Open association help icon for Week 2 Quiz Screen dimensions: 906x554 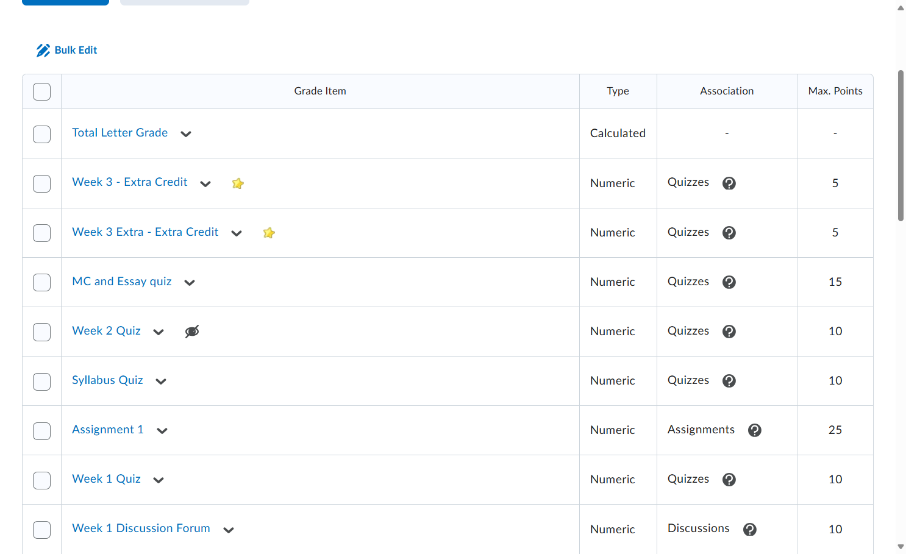pyautogui.click(x=729, y=332)
